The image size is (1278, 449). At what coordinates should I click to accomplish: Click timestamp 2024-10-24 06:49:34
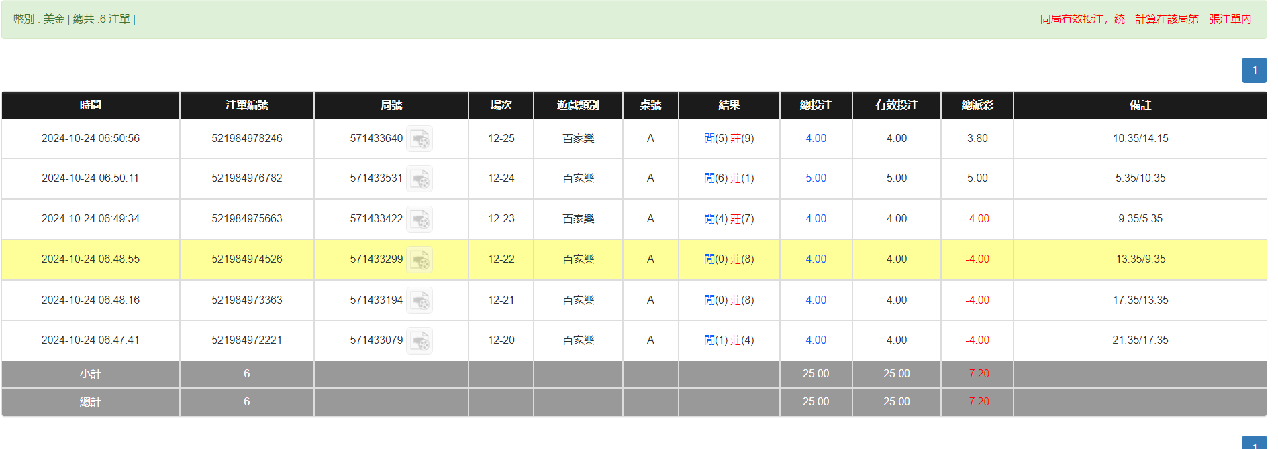pyautogui.click(x=91, y=219)
